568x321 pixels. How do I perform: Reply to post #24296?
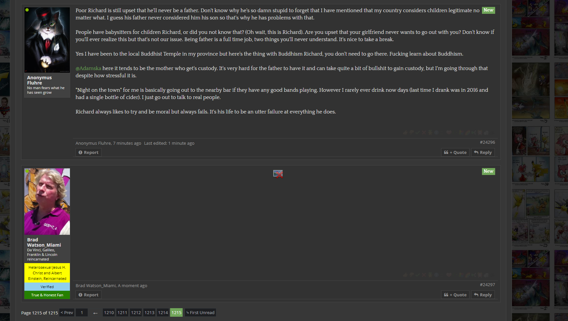pos(483,152)
